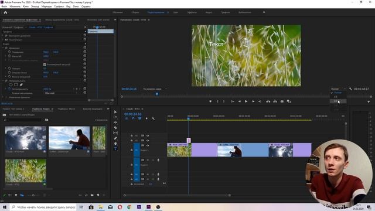Open the Clip menu

click(x=26, y=6)
